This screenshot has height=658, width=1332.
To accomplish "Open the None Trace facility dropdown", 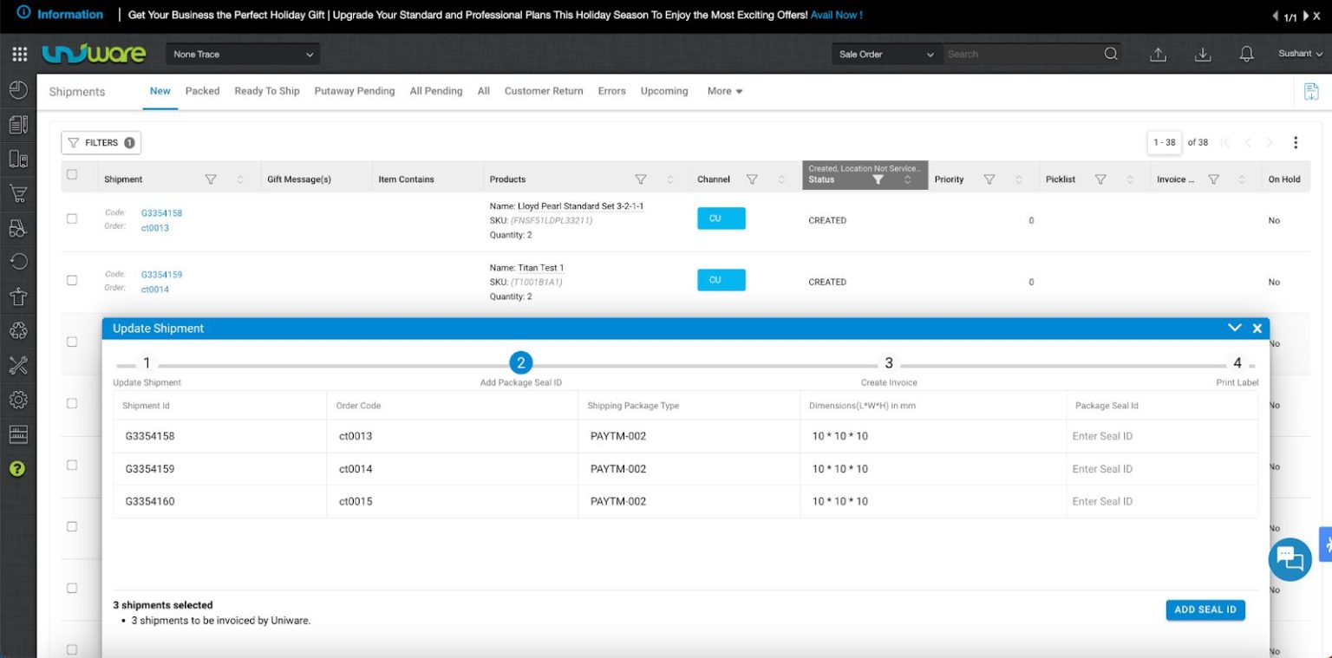I will (x=243, y=54).
